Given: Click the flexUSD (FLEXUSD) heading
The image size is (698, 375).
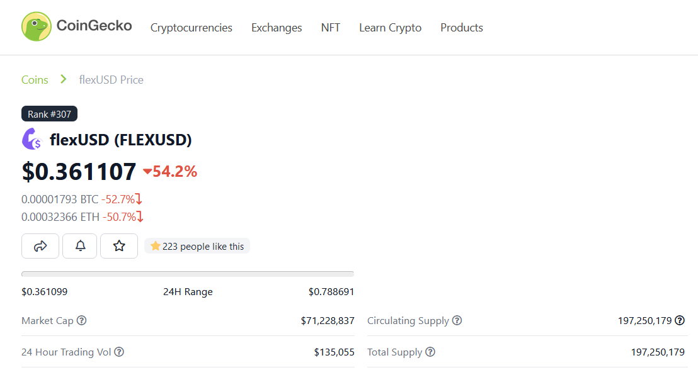Looking at the screenshot, I should (x=120, y=140).
